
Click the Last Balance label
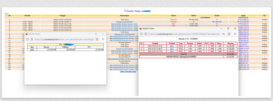[x=205, y=17]
